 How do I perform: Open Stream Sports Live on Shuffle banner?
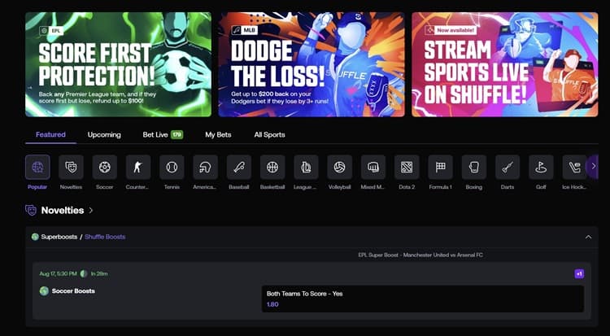[x=505, y=64]
